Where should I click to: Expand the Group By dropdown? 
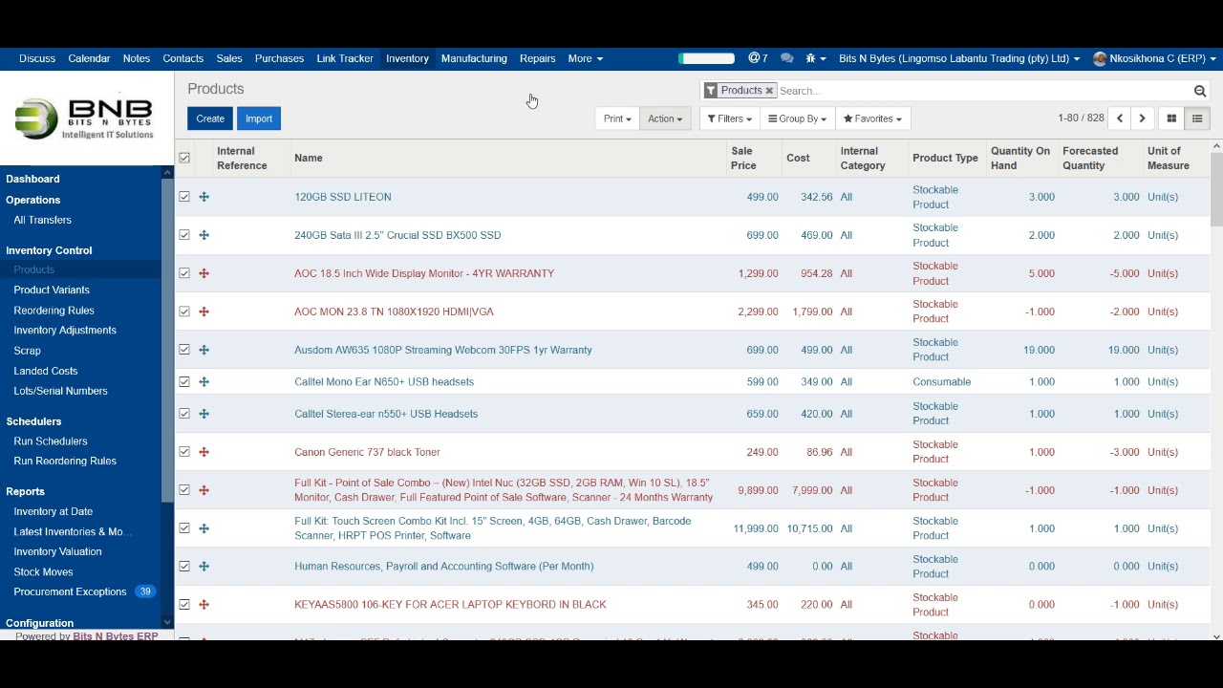[797, 118]
